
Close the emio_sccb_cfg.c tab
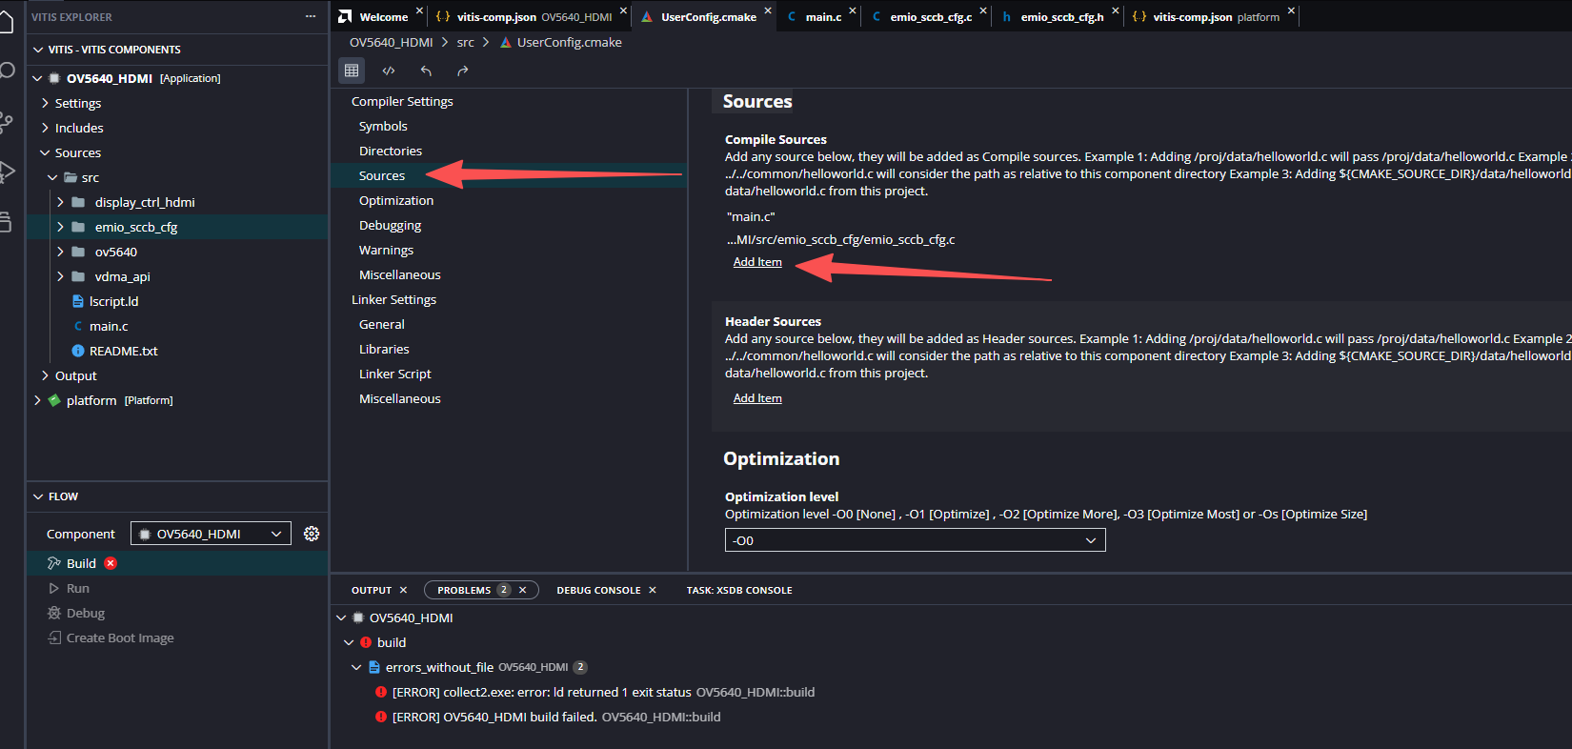tap(983, 10)
